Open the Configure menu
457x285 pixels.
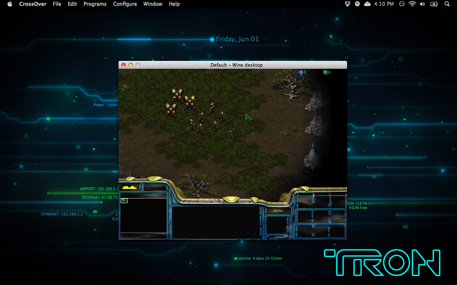tap(125, 4)
